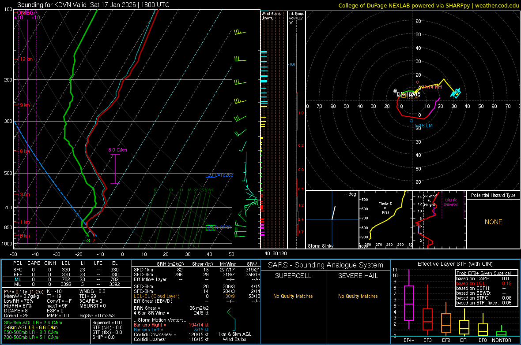
Task: Click No Quality Matches under SUPERCELL
Action: (293, 296)
